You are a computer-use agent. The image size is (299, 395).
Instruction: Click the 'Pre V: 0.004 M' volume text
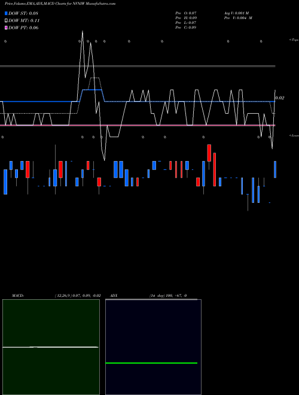[238, 18]
